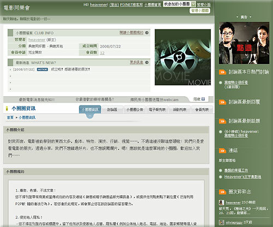Click the heavener name link in 圈友碎碎念
Viewport: 273px width, 227px height.
(233, 202)
